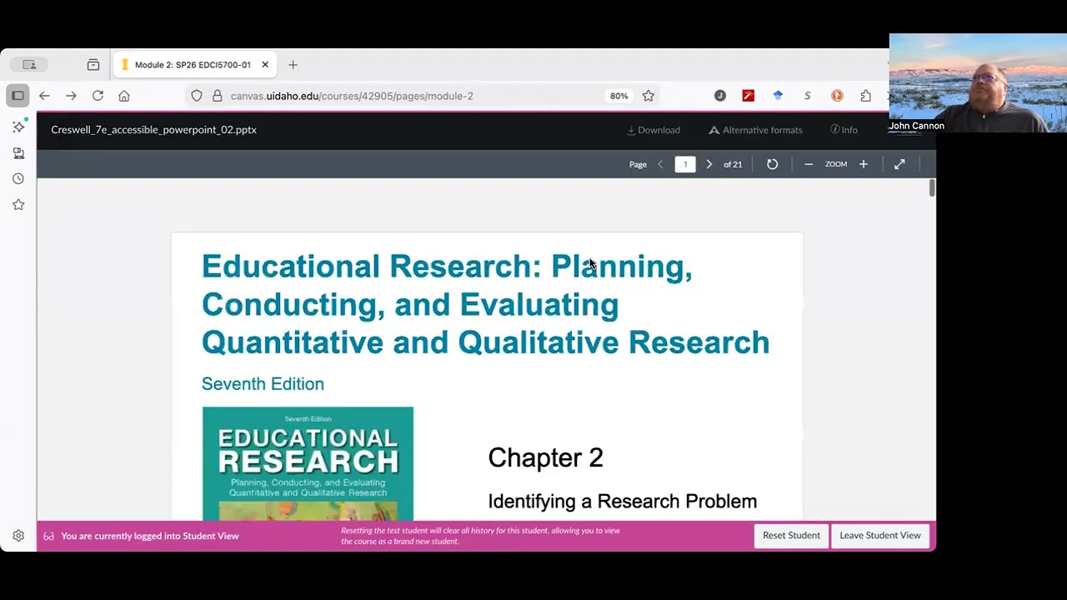
Task: Zoom in on the document
Action: tap(864, 164)
